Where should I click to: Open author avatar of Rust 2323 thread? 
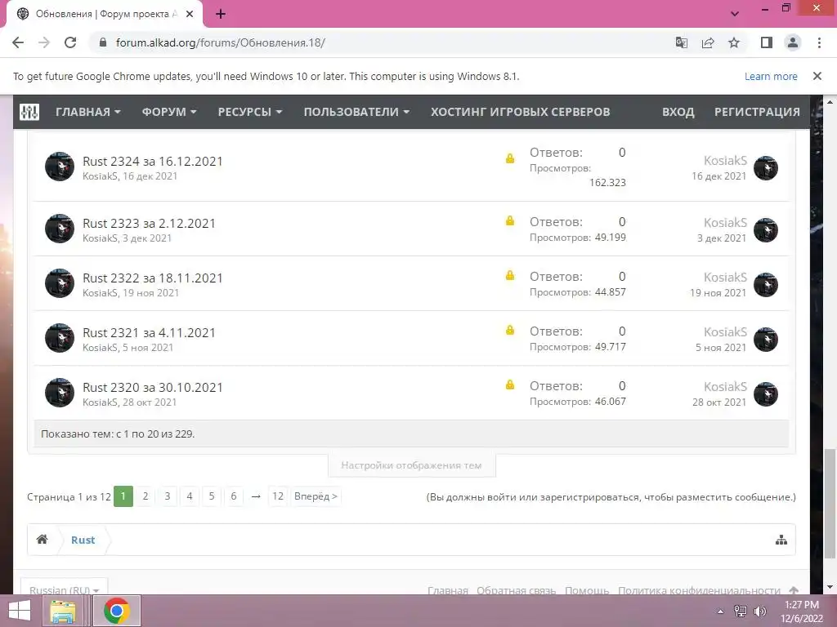59,229
